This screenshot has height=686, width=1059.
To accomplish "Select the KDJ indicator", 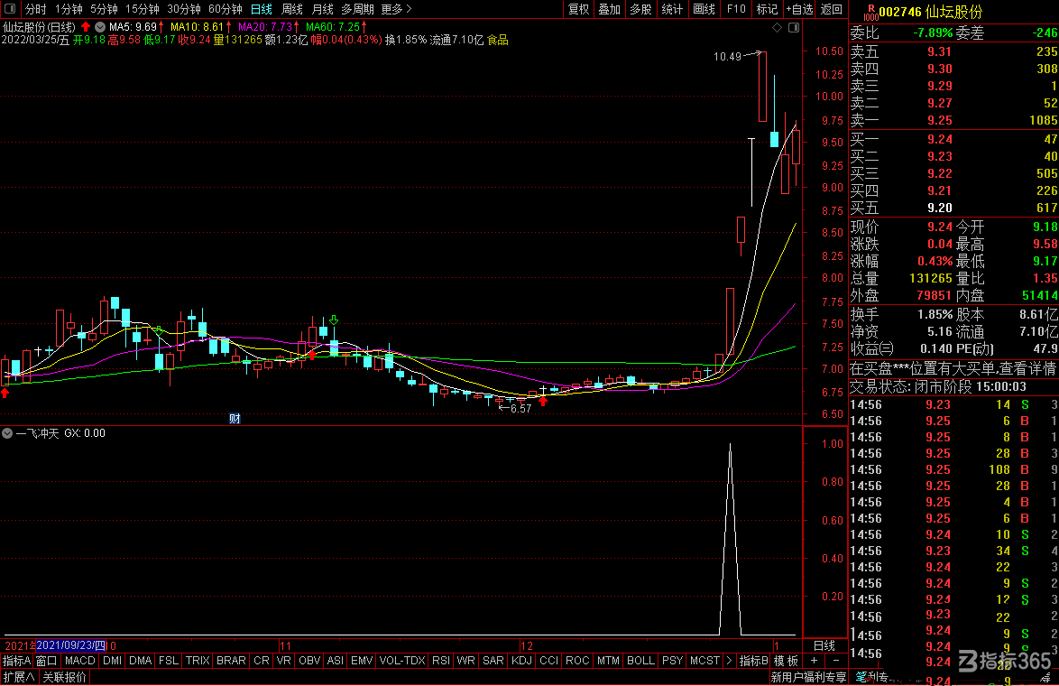I will [521, 661].
